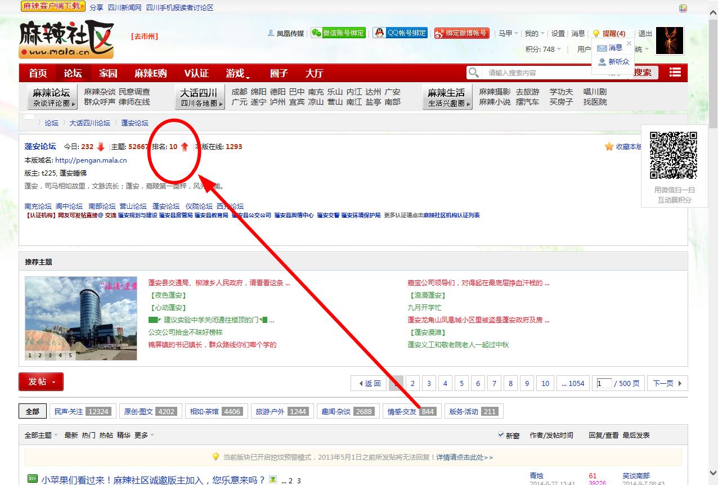Open the pengan.mala.cn domain link
Image resolution: width=718 pixels, height=485 pixels.
tap(91, 160)
